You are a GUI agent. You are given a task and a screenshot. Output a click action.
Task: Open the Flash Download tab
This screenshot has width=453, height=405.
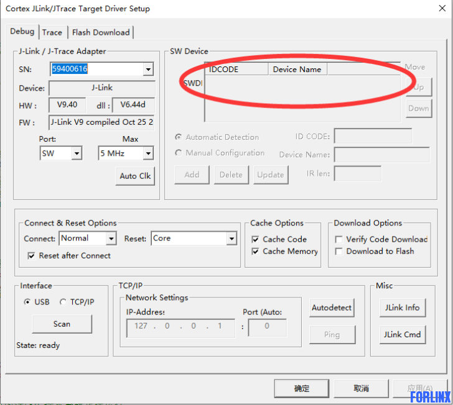pyautogui.click(x=101, y=32)
